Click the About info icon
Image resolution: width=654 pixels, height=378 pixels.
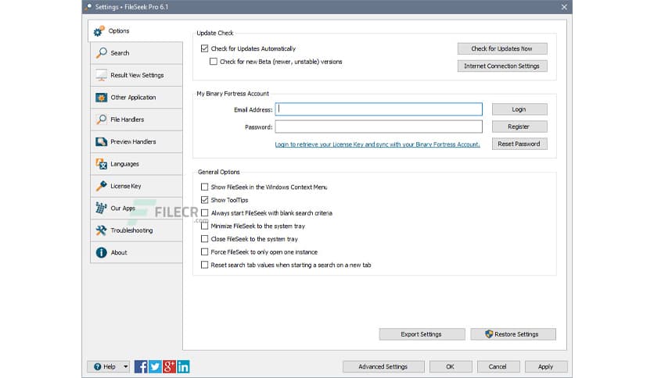(102, 252)
